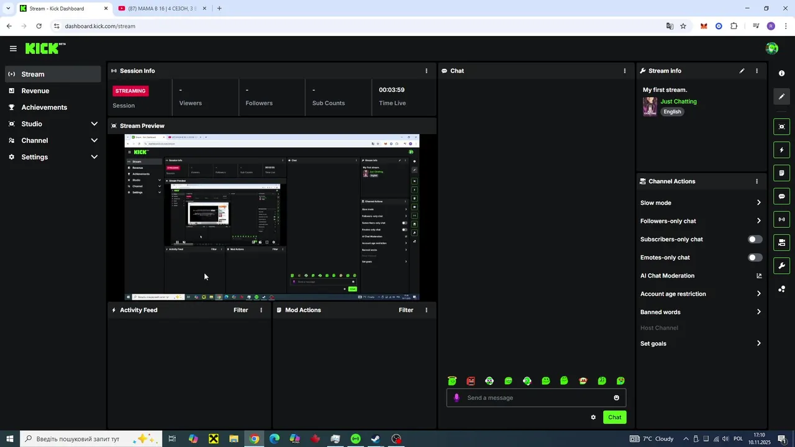Click the document icon in right sidebar
The width and height of the screenshot is (795, 447).
pyautogui.click(x=781, y=173)
